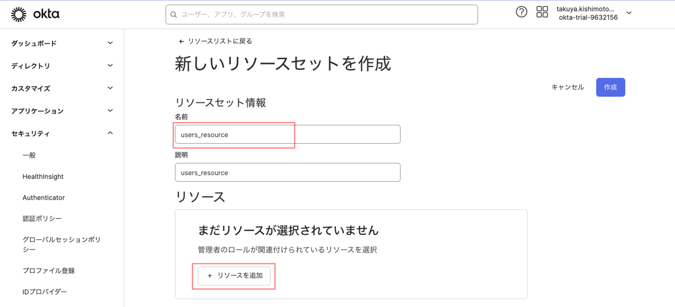This screenshot has width=675, height=307.
Task: Expand the ダッシュボード sidebar menu
Action: pyautogui.click(x=61, y=43)
